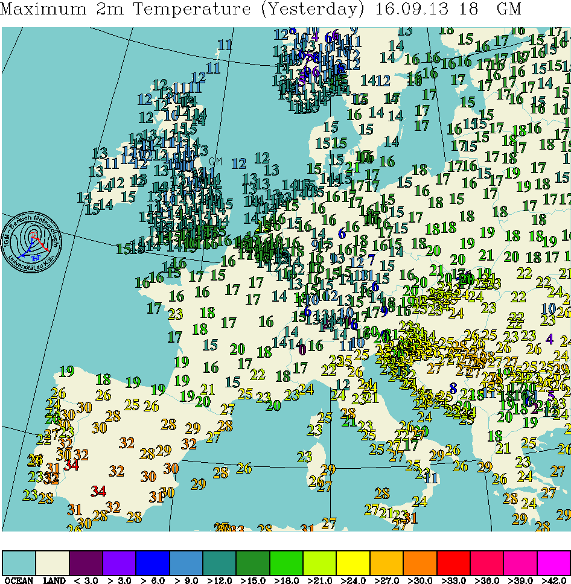Select the violet > 3.0 legend swatch

pos(120,562)
